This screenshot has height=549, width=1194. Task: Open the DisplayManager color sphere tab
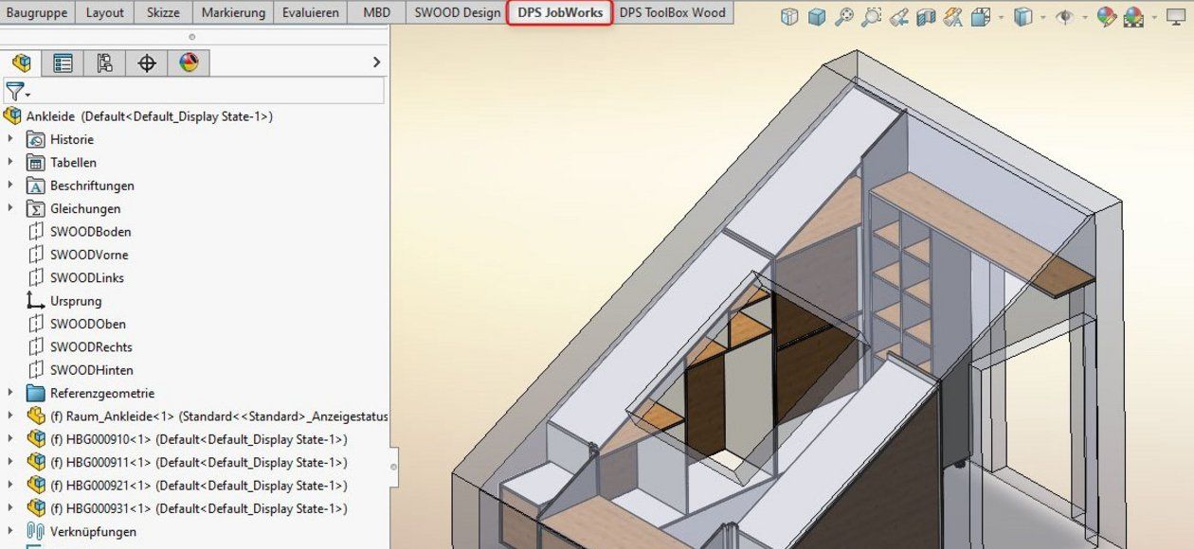point(189,63)
